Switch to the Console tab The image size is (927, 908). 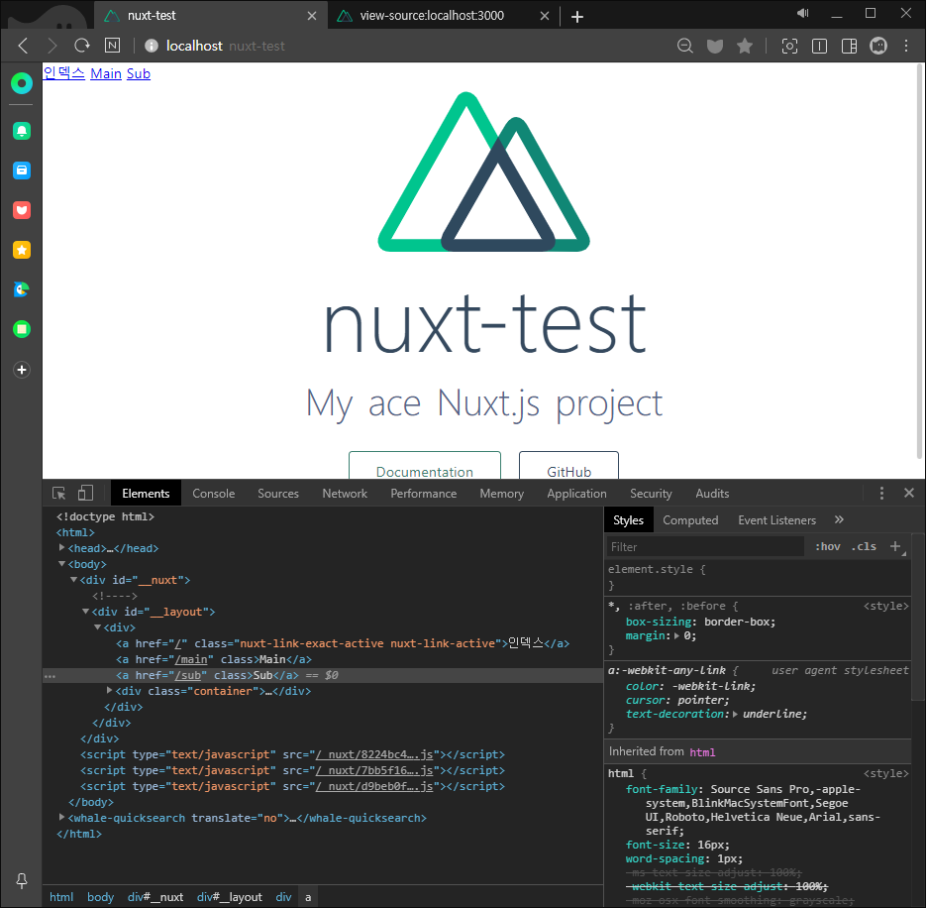213,493
